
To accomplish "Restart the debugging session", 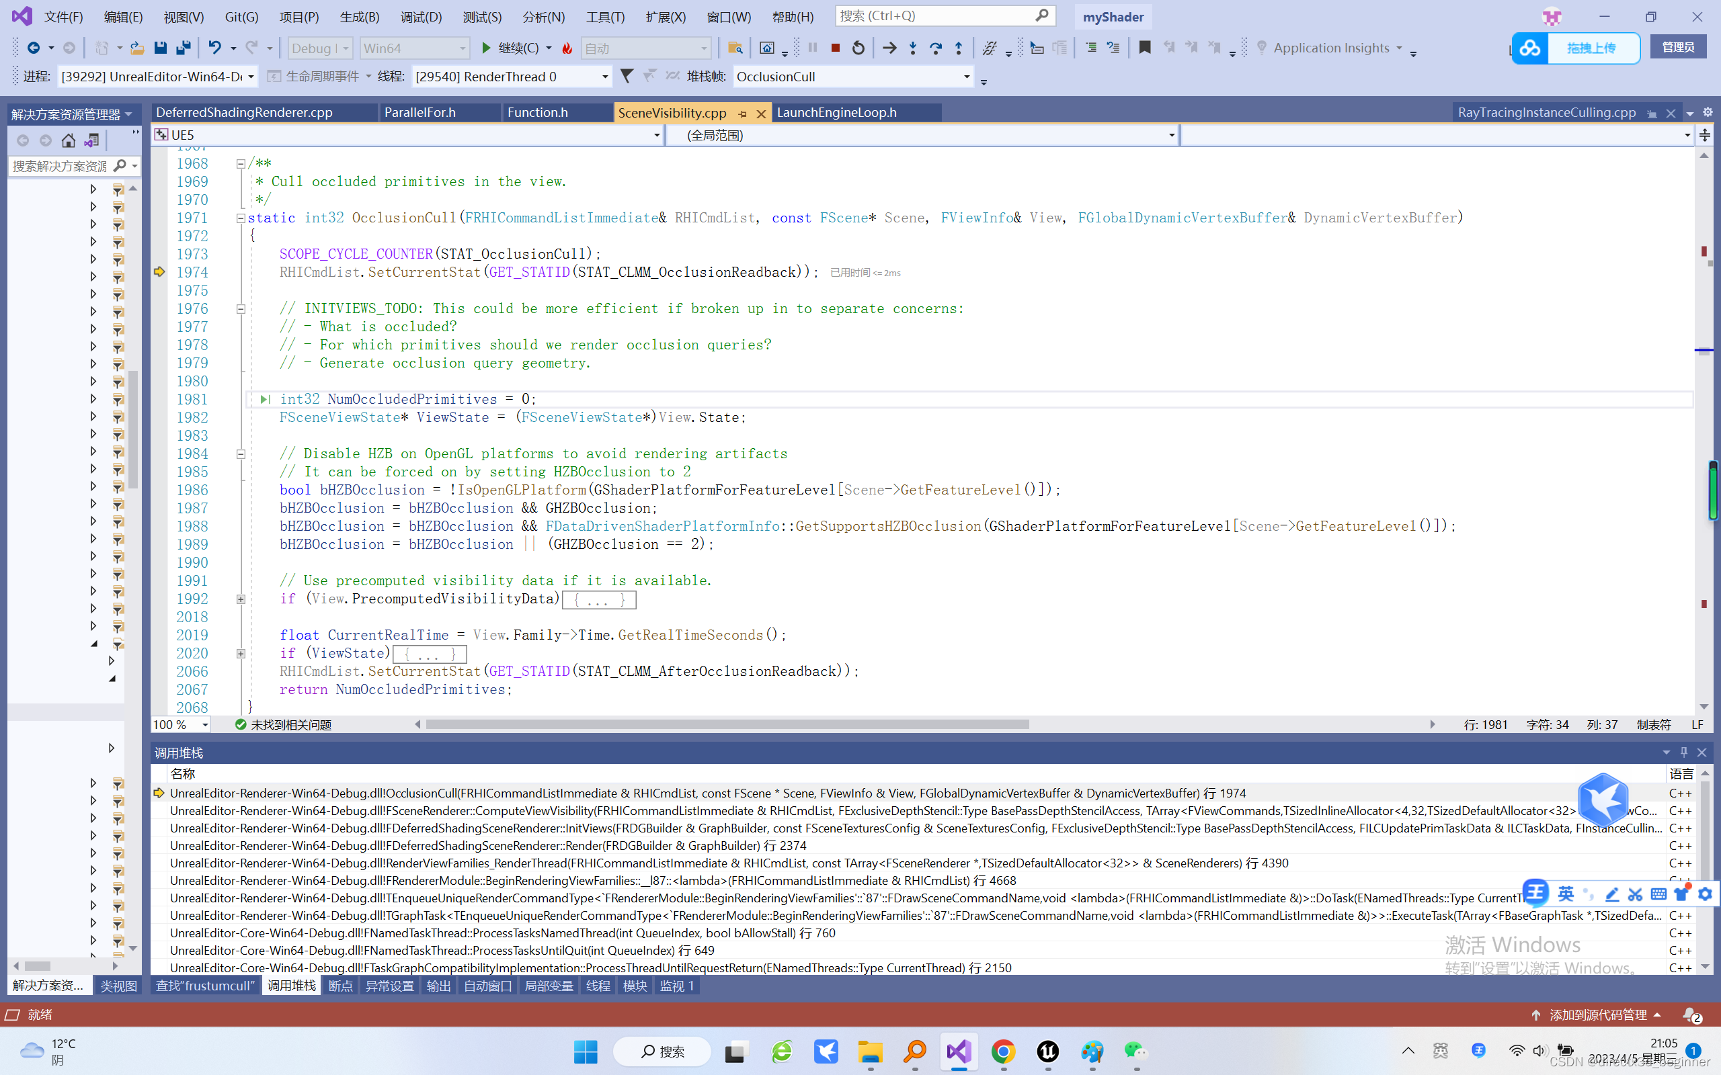I will tap(858, 48).
